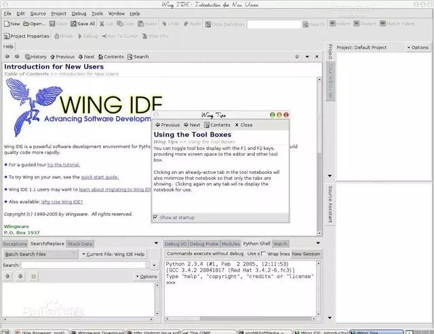Open the help editor panel dropdown arrow

(x=307, y=56)
